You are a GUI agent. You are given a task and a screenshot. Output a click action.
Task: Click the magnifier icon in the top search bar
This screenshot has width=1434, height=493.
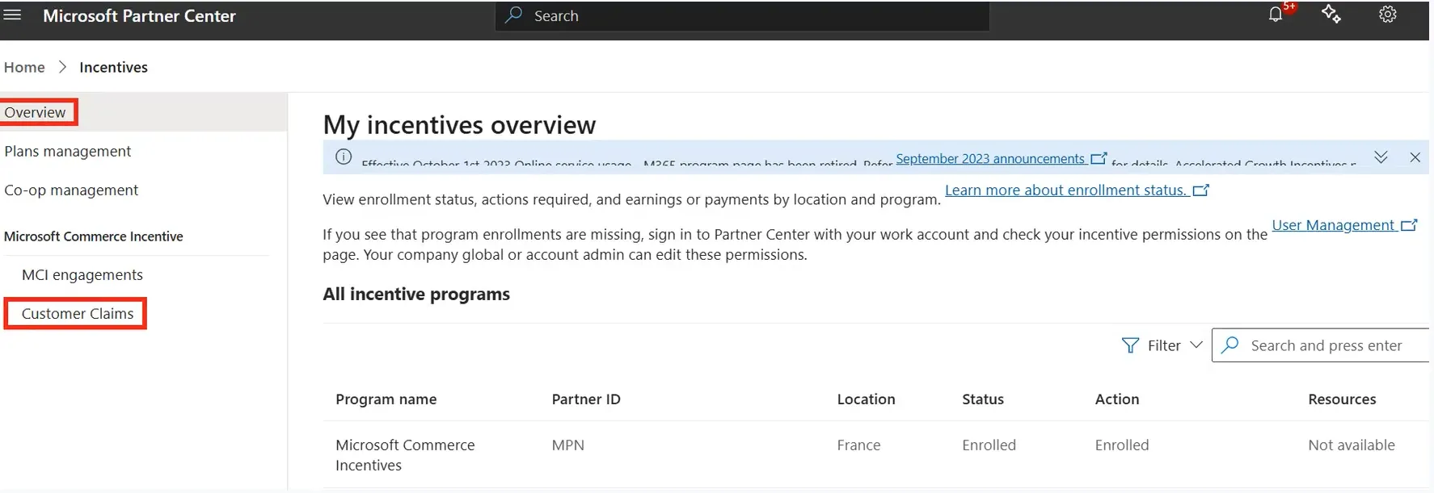coord(513,15)
